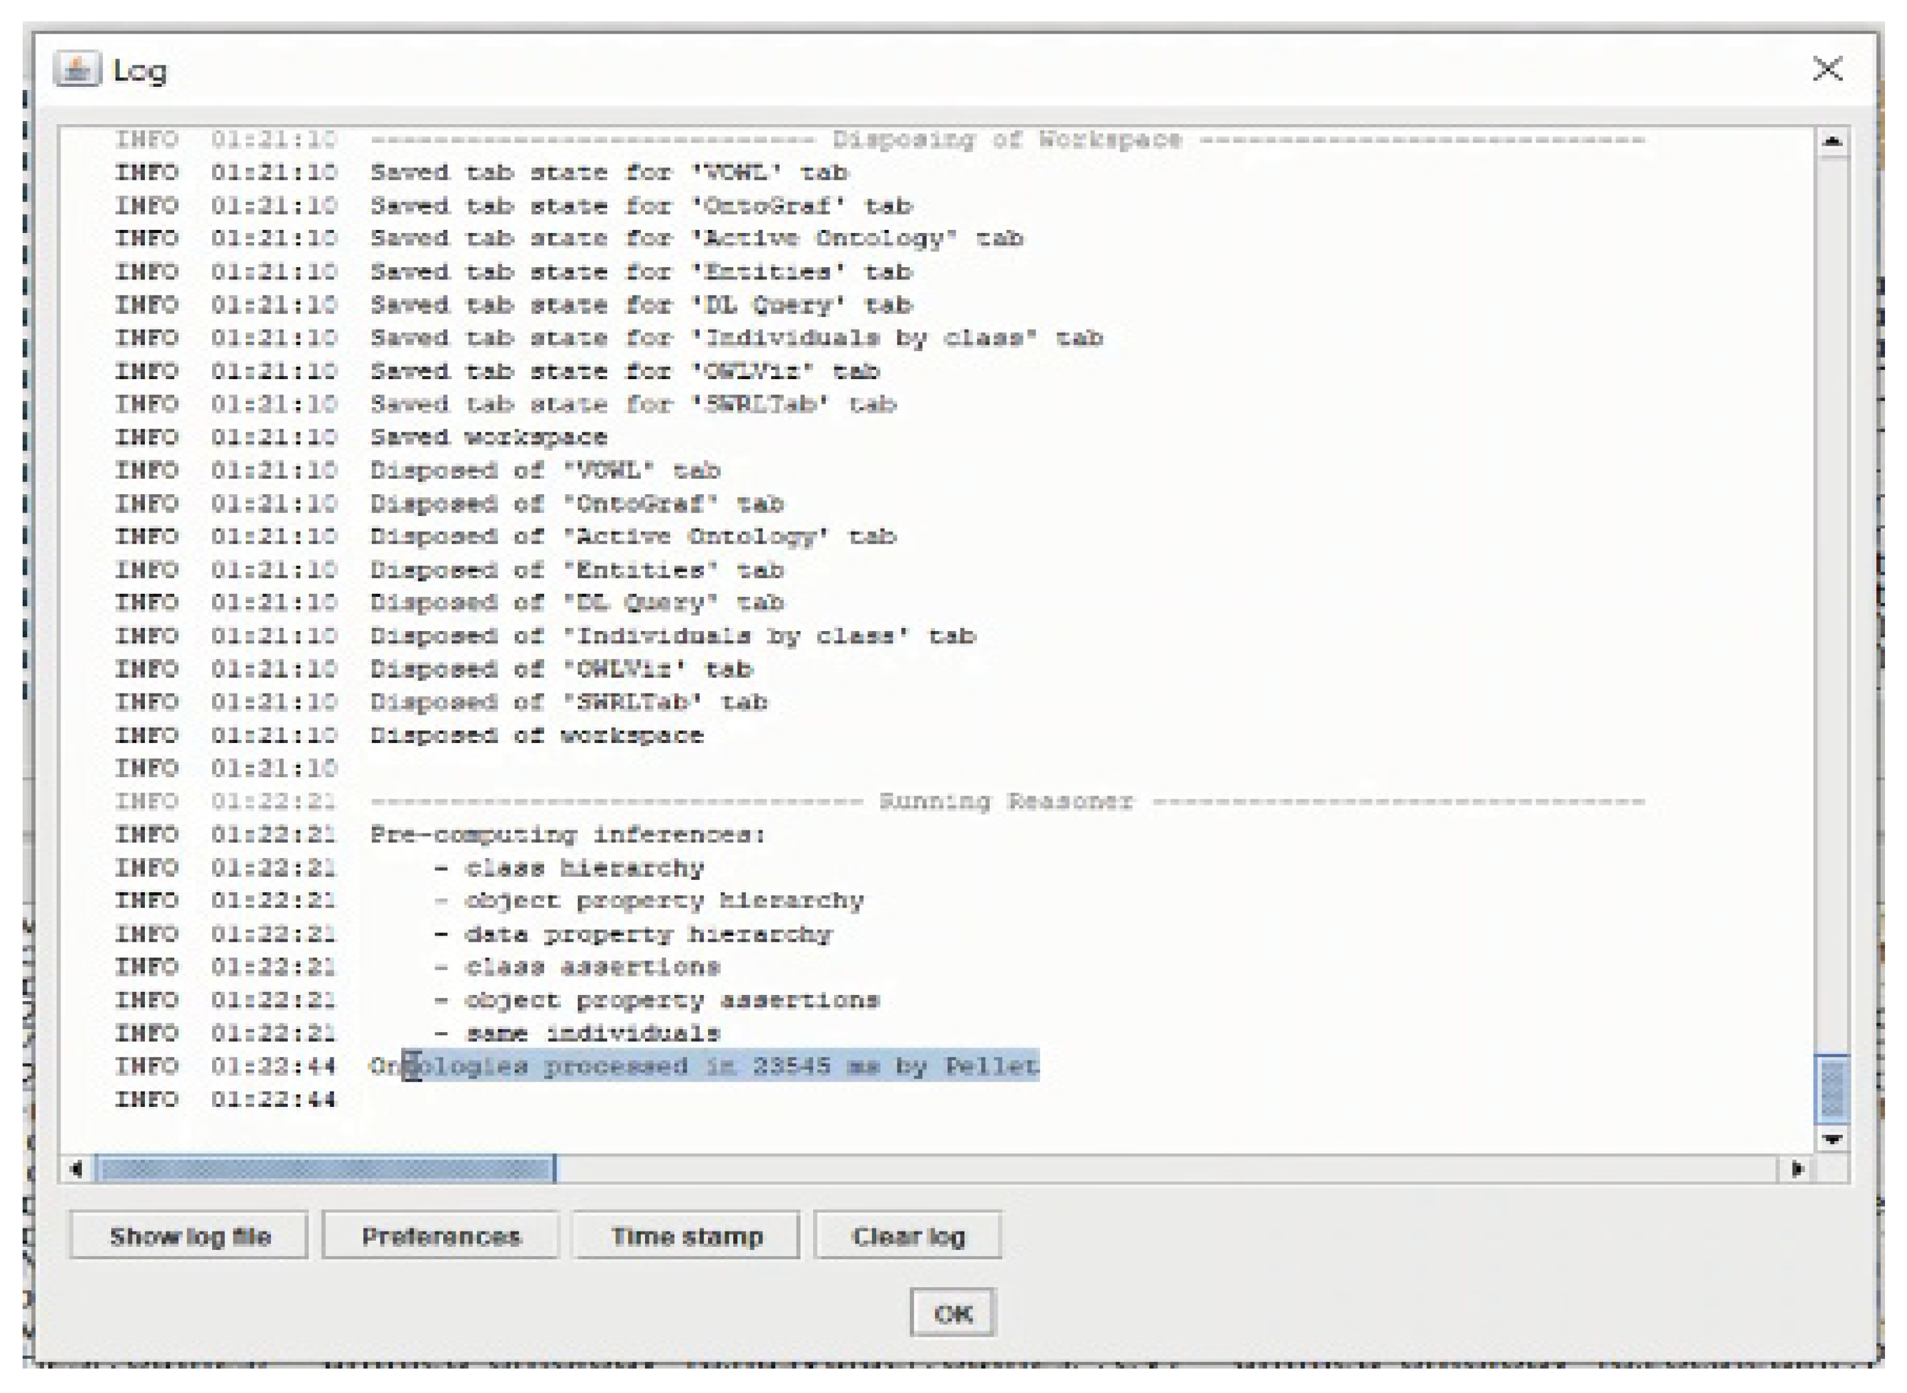Click the vertical scrollbar thumb
Image resolution: width=1907 pixels, height=1393 pixels.
tap(1831, 1088)
